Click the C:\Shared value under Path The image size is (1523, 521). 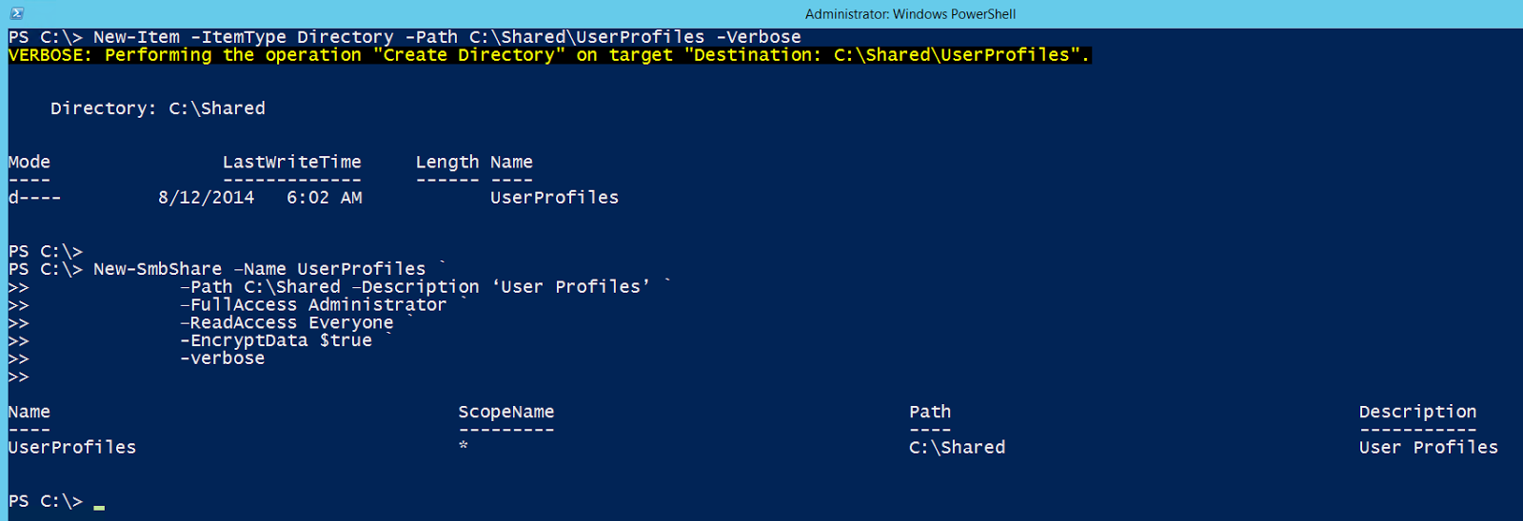957,448
